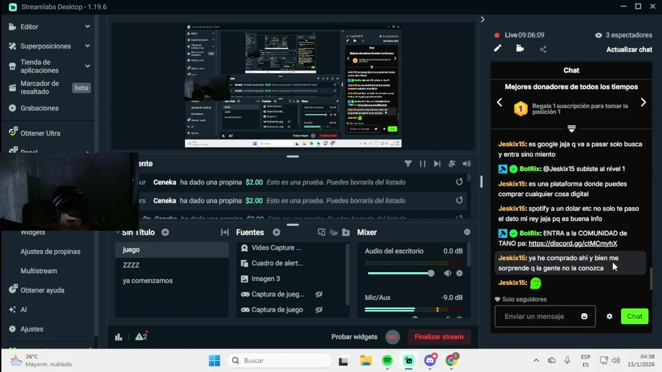This screenshot has height=372, width=662.
Task: Expand the Editor chevron
Action: pyautogui.click(x=87, y=26)
